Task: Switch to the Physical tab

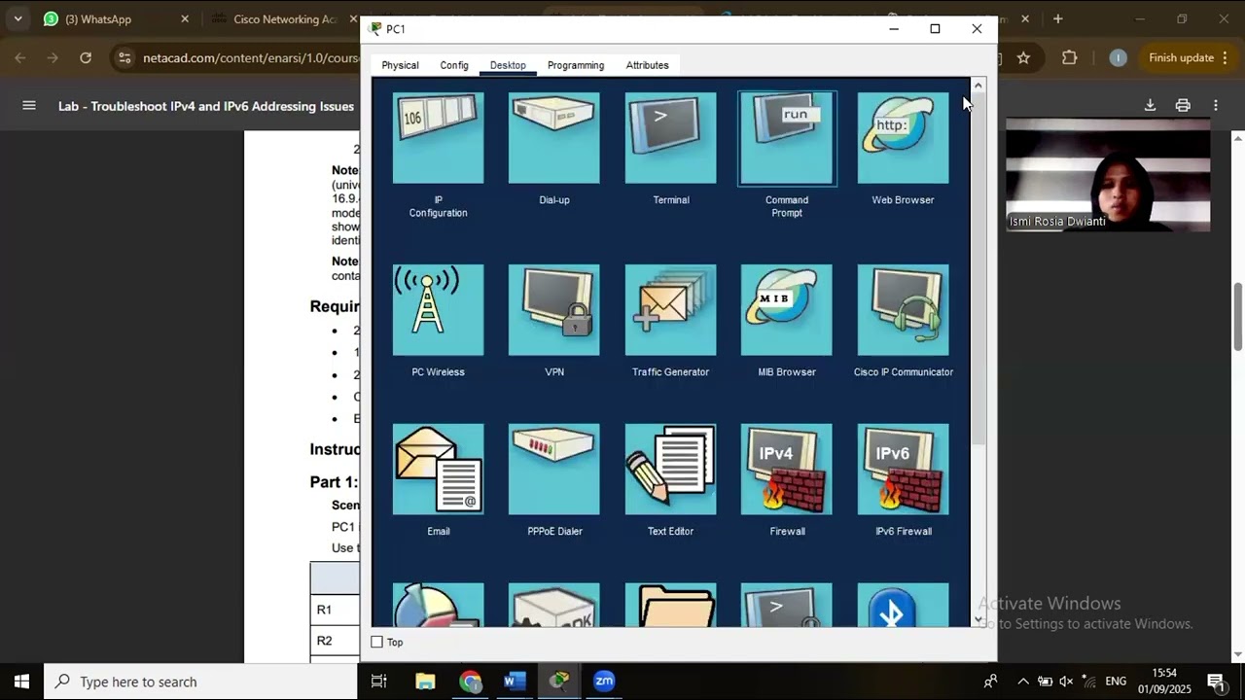Action: [x=400, y=65]
